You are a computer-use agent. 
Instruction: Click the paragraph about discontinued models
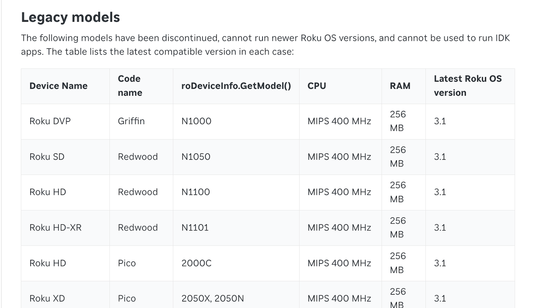pos(266,45)
